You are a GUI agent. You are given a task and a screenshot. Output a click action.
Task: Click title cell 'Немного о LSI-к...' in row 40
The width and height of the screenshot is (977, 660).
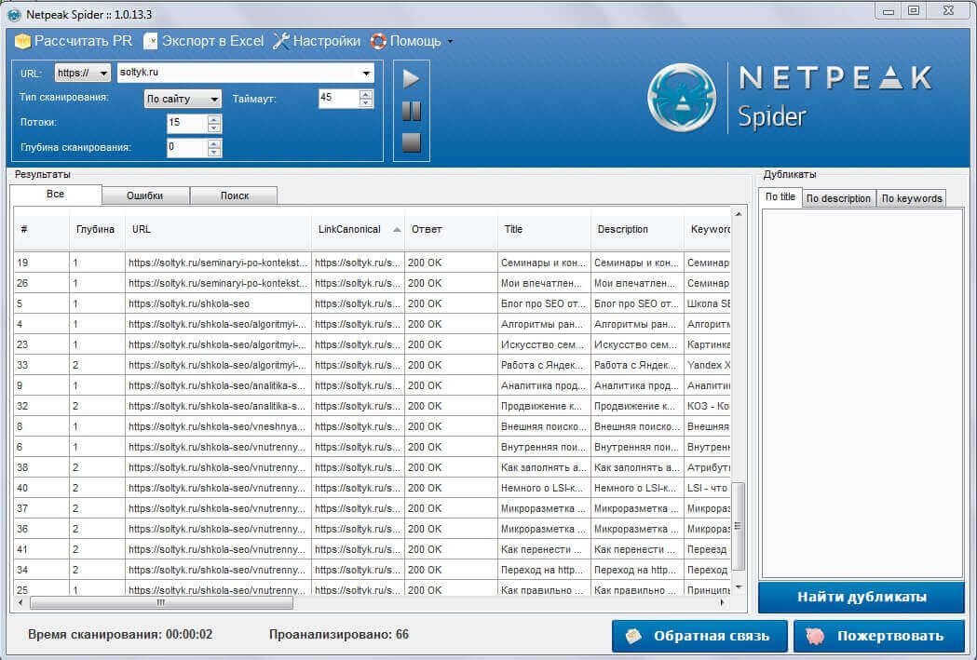544,488
